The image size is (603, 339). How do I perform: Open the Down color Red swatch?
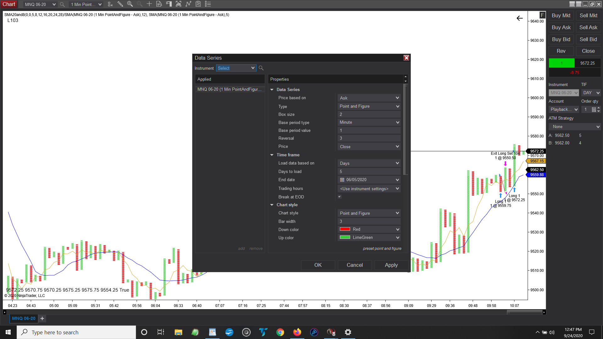coord(345,229)
